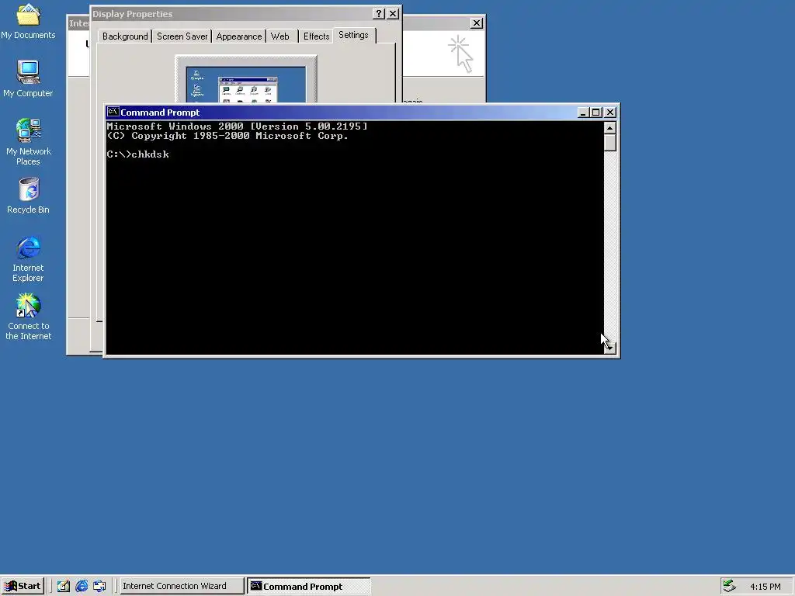This screenshot has height=596, width=795.
Task: Open My Network Places icon
Action: tap(28, 142)
